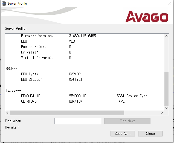
Task: Click the disabled Find Next button
Action: pyautogui.click(x=127, y=121)
